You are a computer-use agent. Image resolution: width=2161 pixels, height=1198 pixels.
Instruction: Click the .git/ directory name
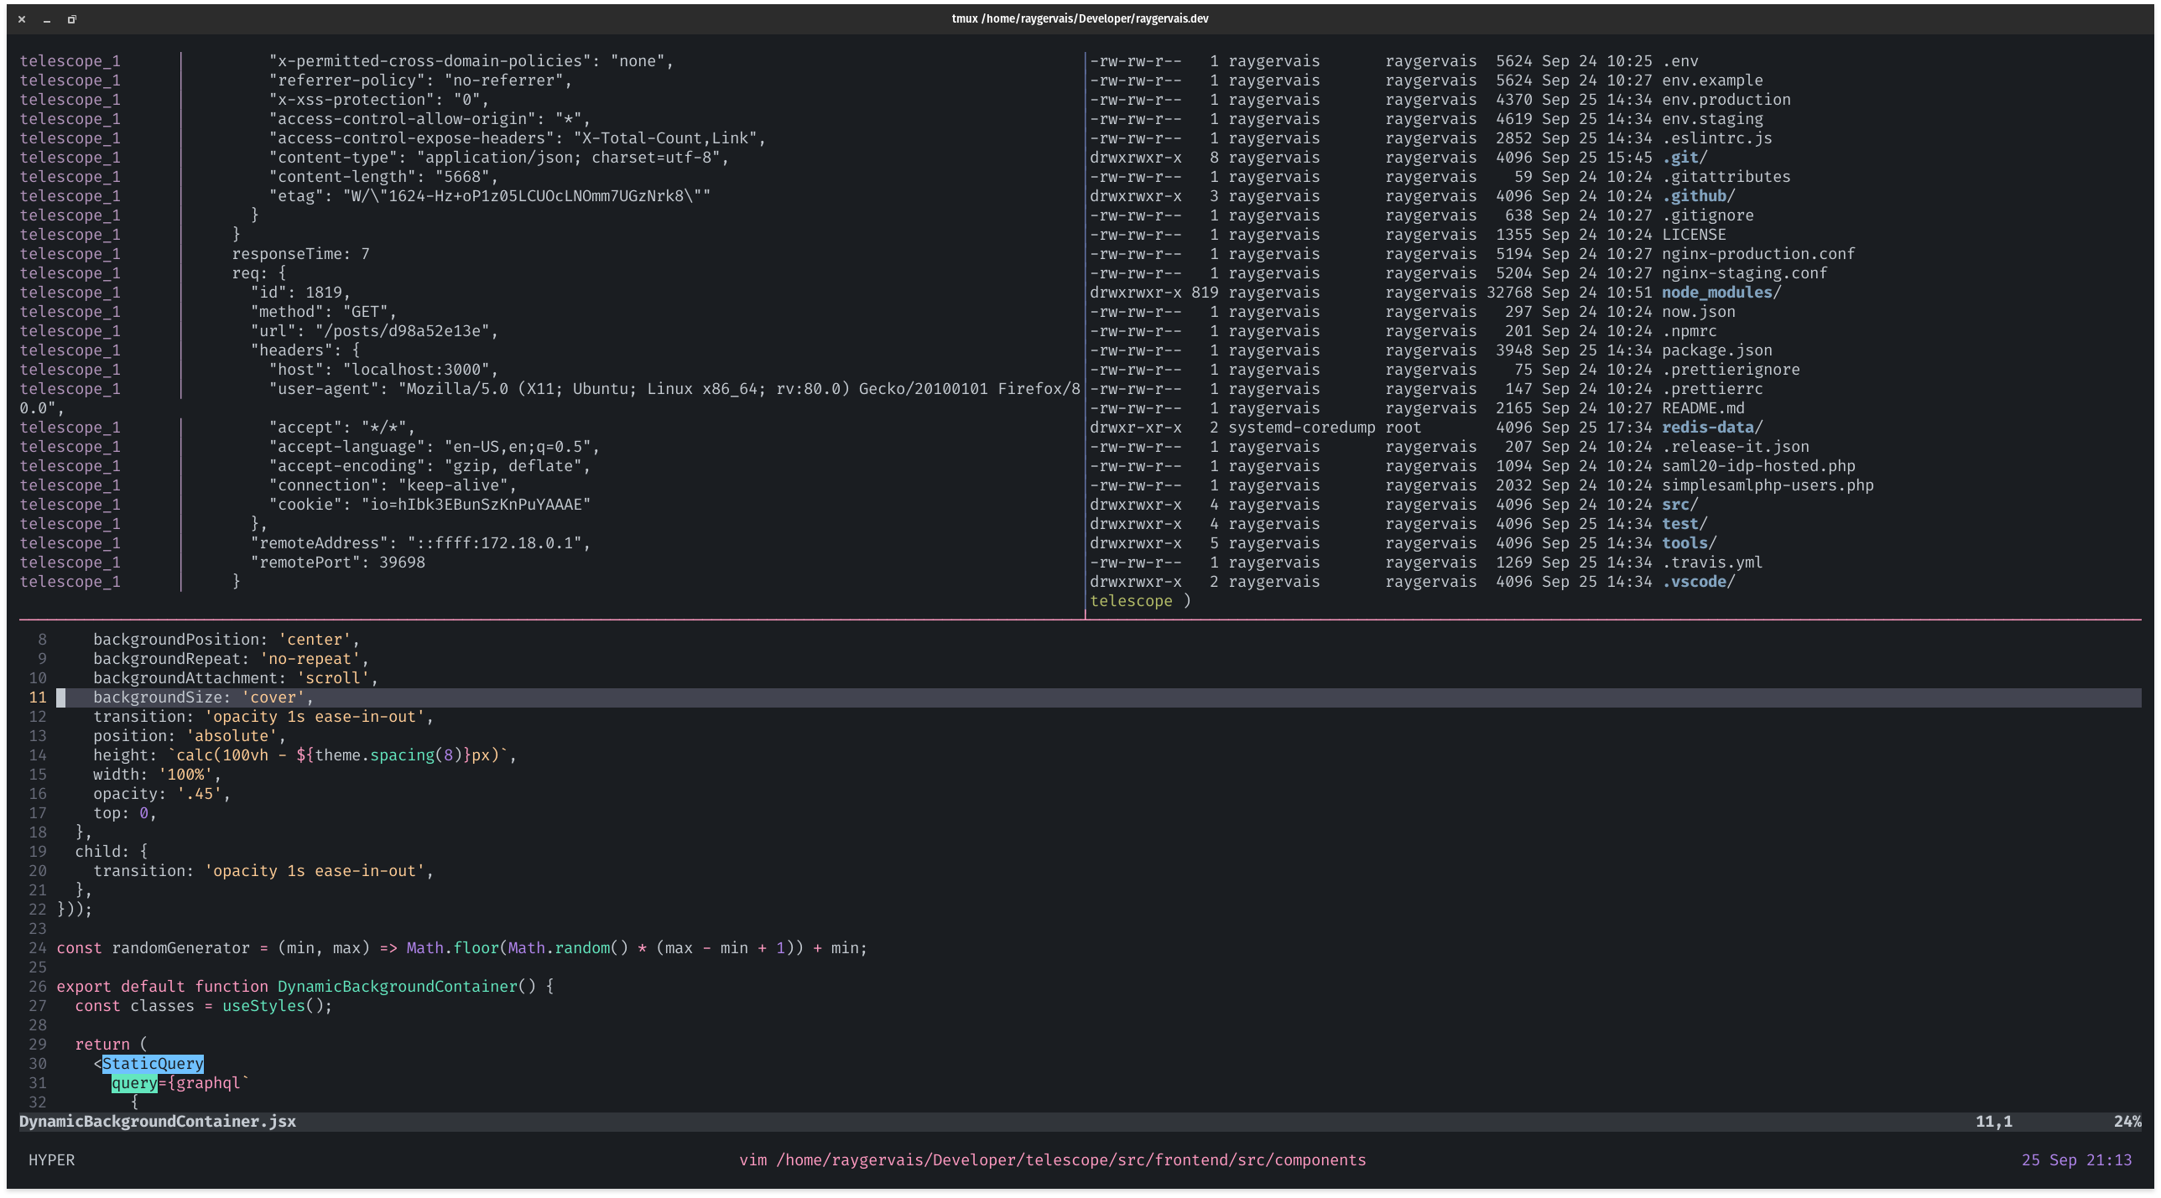(1685, 158)
